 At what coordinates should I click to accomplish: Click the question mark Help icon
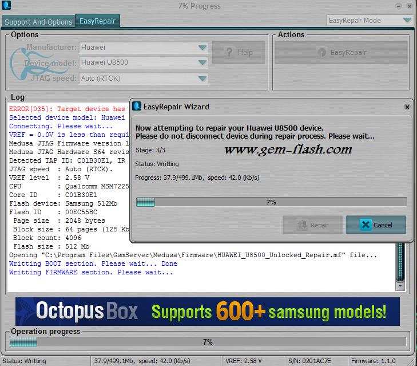point(229,52)
